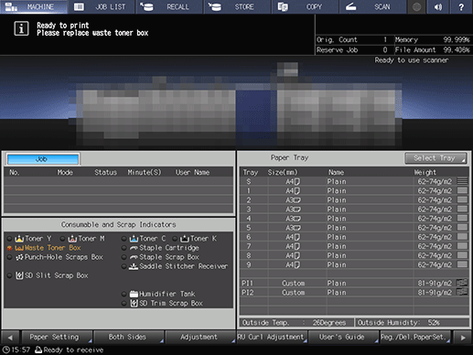473x355 pixels.
Task: Click the Toner M icon
Action: [72, 239]
